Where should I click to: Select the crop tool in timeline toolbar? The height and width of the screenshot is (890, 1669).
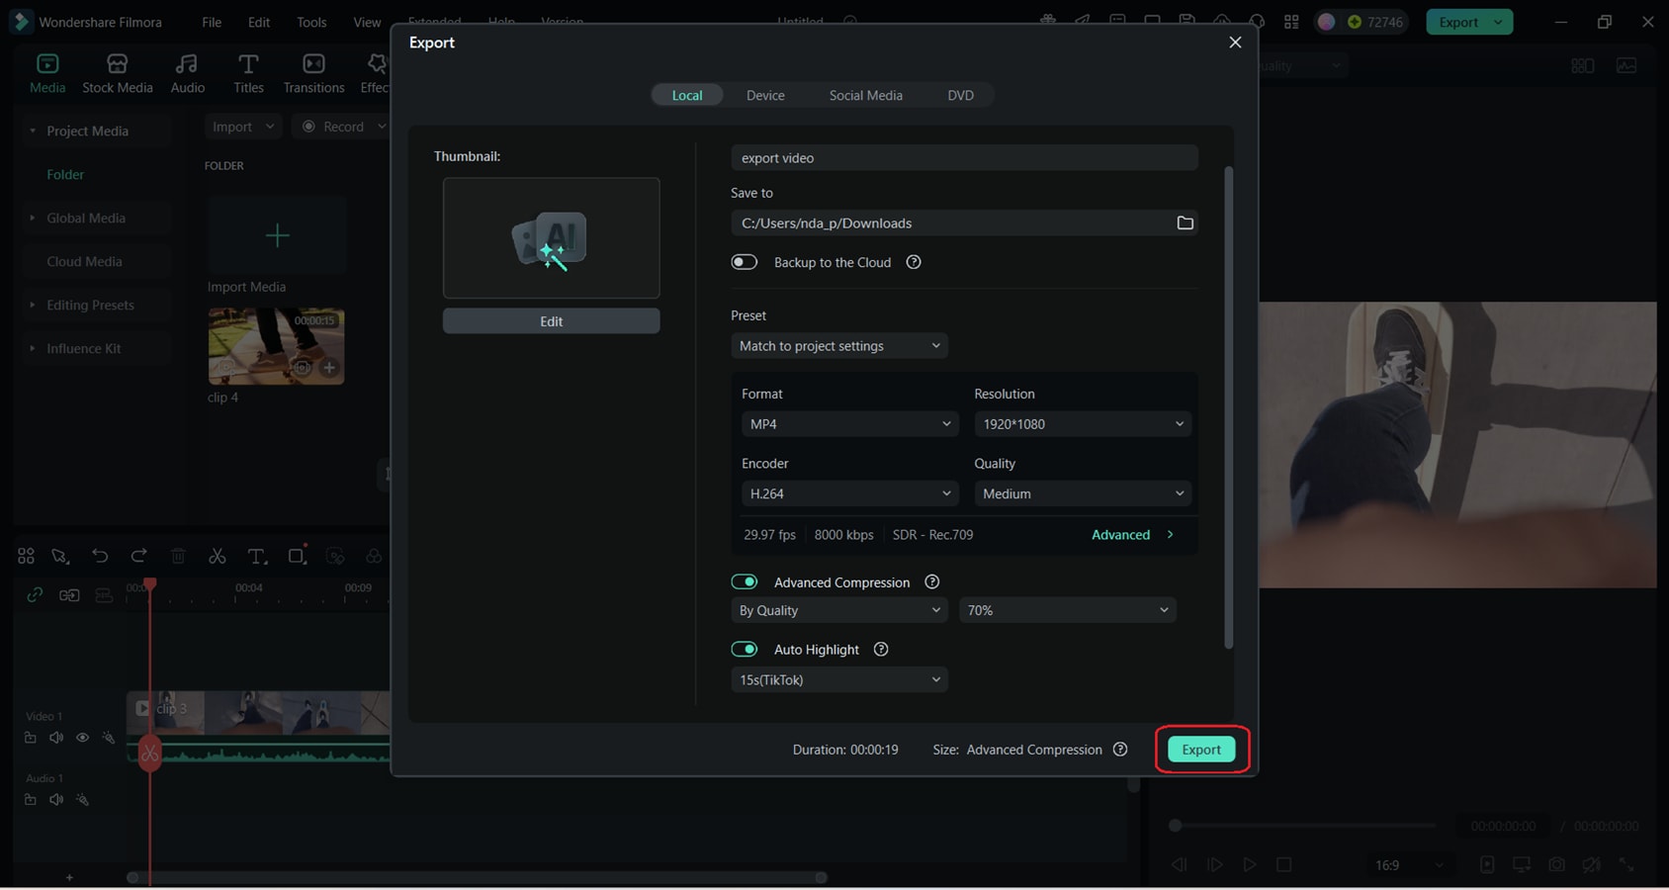[x=296, y=556]
